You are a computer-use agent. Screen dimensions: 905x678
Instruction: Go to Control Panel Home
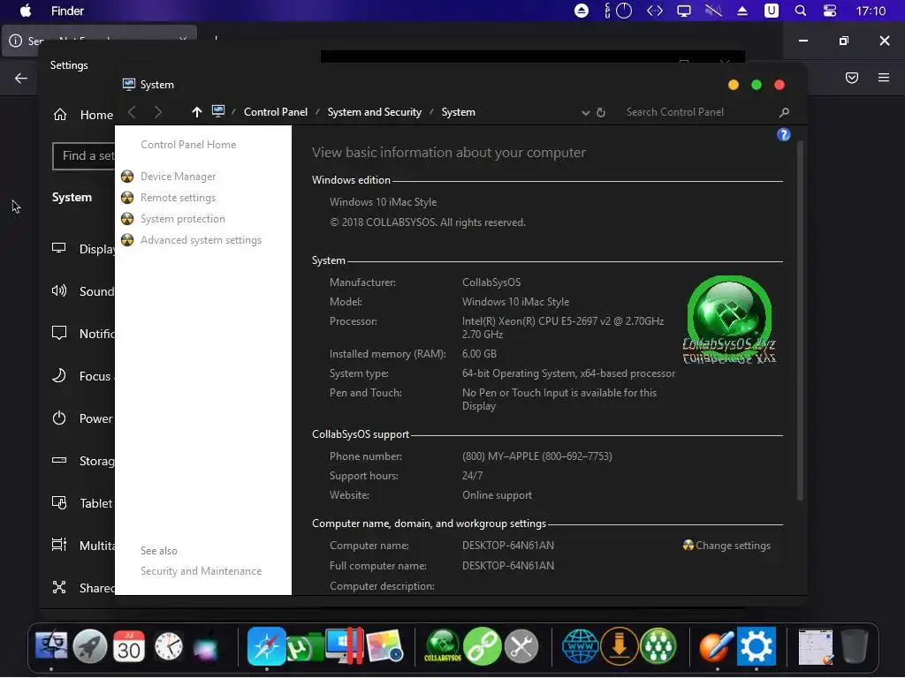click(188, 145)
